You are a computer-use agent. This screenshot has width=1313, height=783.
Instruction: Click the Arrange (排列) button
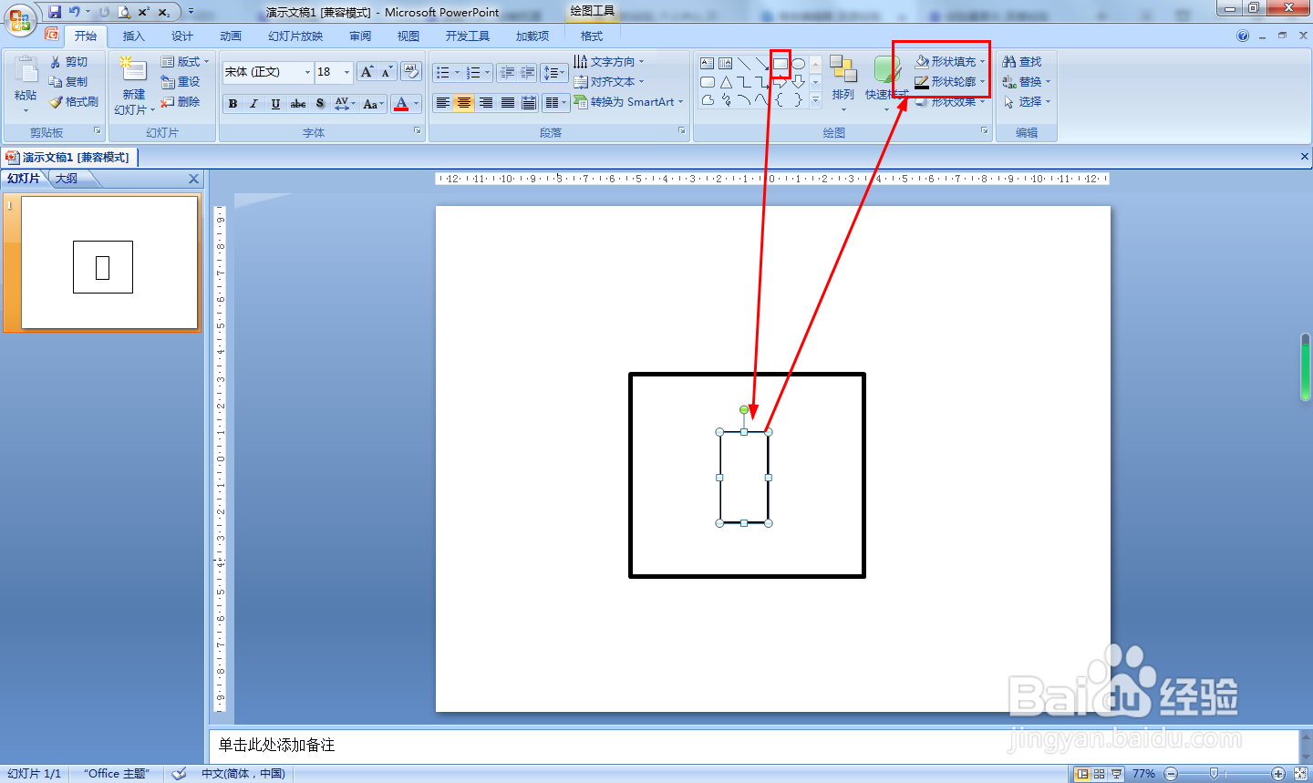click(843, 84)
